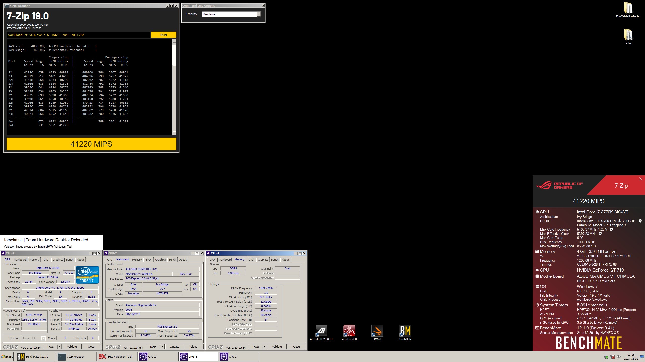Click the 7-Zip command line input field
645x362 pixels.
pyautogui.click(x=78, y=35)
